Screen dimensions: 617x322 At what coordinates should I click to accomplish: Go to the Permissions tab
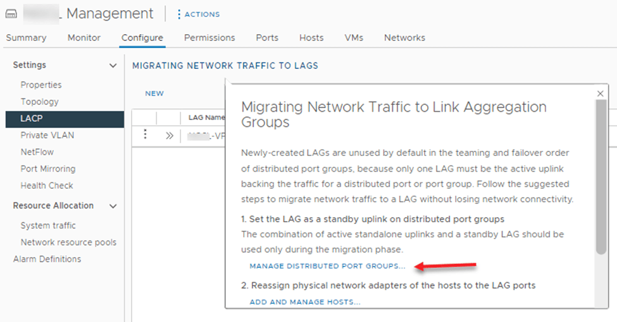pyautogui.click(x=209, y=38)
